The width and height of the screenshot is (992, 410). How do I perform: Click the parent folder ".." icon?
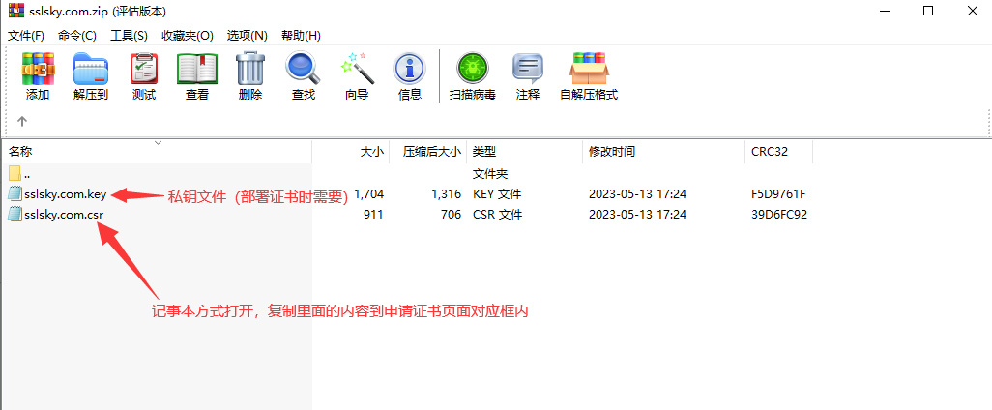pyautogui.click(x=15, y=173)
